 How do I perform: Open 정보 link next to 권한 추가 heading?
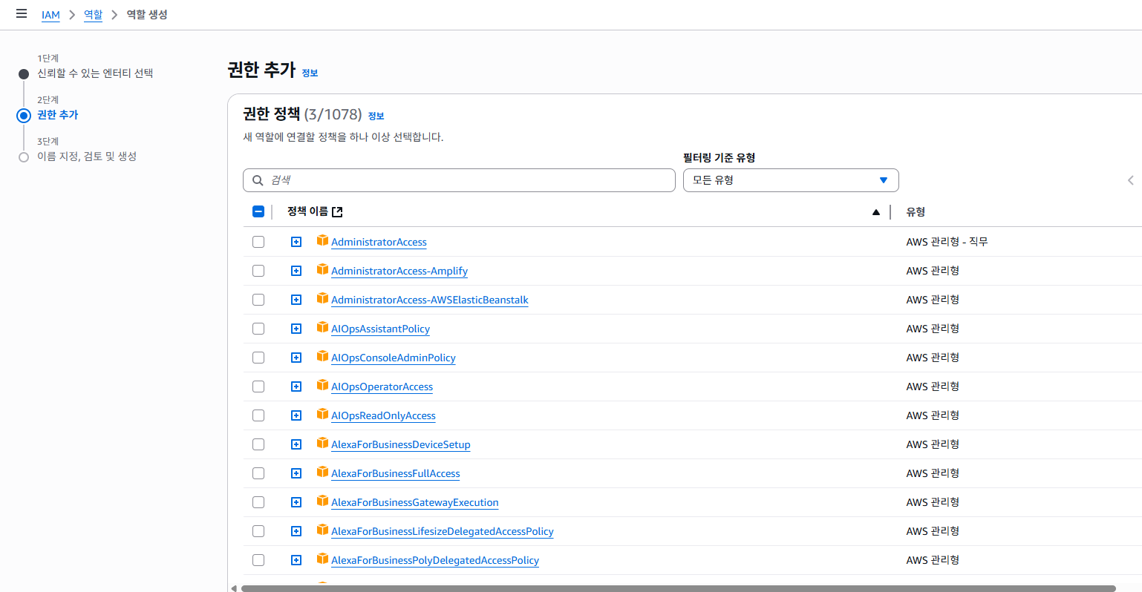(x=310, y=73)
